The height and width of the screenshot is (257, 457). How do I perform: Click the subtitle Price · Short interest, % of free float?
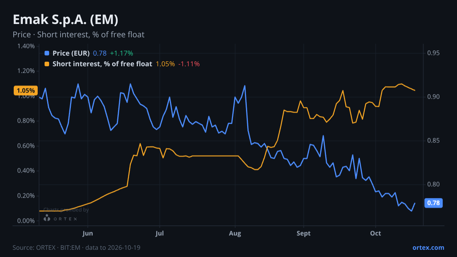tap(78, 35)
